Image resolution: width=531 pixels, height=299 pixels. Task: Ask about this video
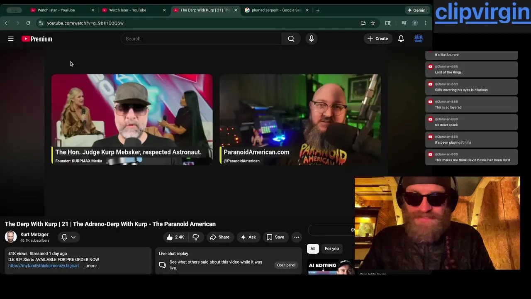[x=248, y=237]
